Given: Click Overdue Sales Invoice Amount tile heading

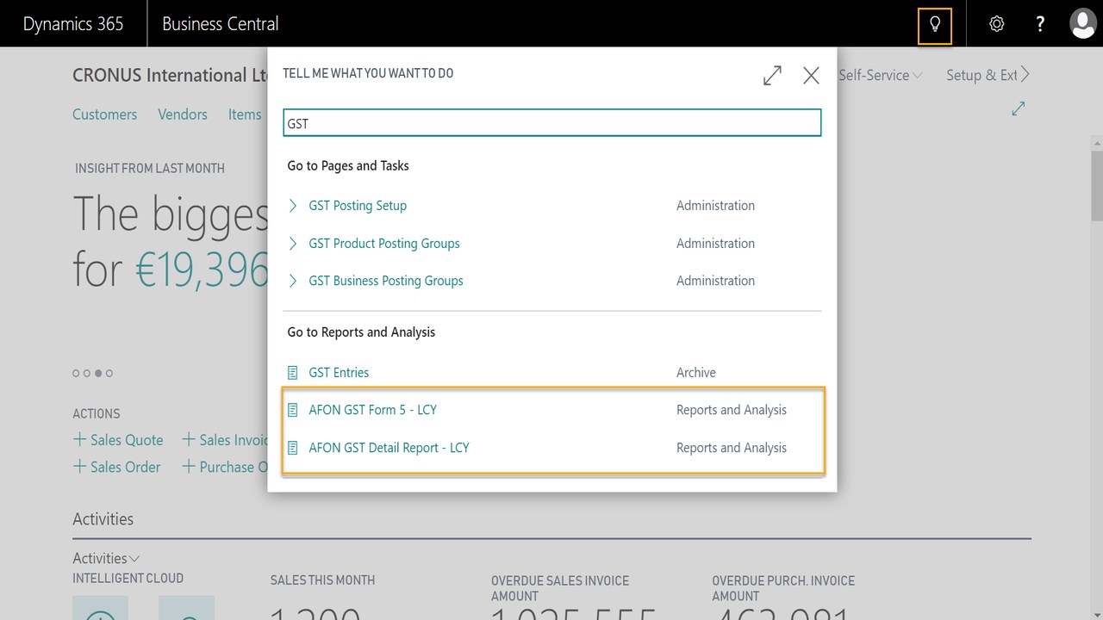Looking at the screenshot, I should click(x=560, y=588).
